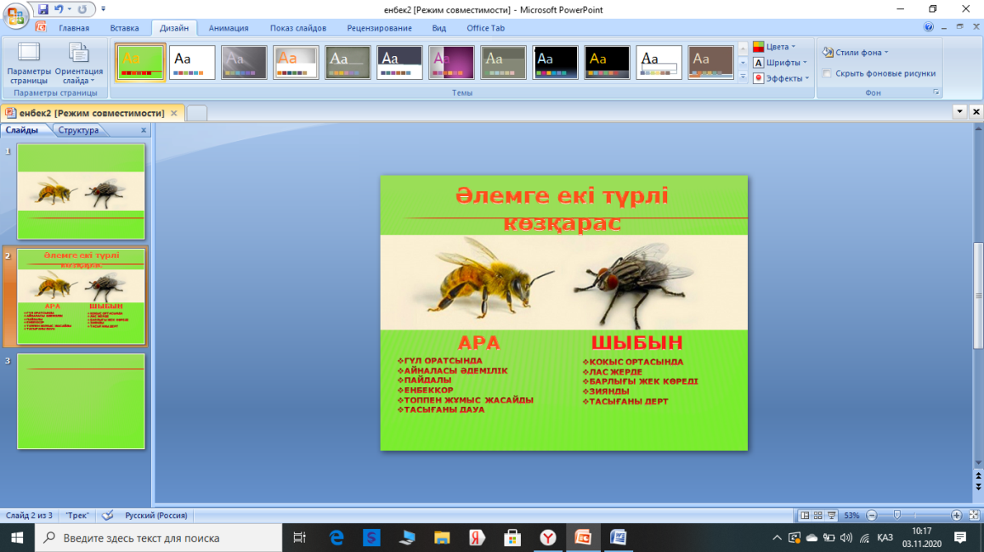
Task: Click the Русский (Россия) language indicator
Action: 156,515
